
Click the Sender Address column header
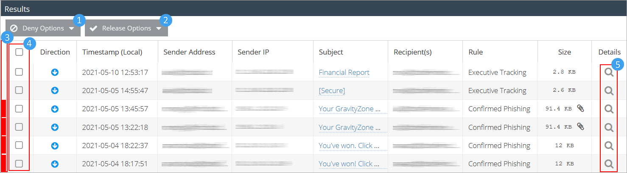[189, 52]
